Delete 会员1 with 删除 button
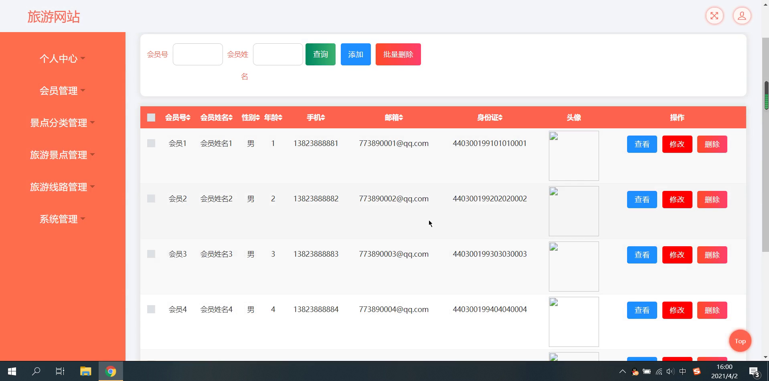769x381 pixels. tap(712, 144)
